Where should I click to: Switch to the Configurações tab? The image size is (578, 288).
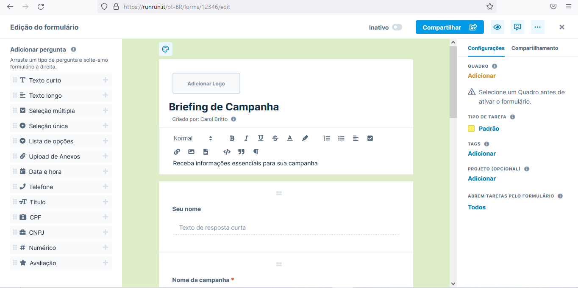486,48
